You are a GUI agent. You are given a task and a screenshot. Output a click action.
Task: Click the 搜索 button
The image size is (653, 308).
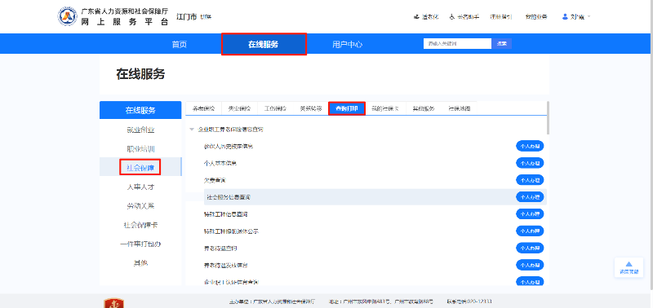[x=502, y=44]
